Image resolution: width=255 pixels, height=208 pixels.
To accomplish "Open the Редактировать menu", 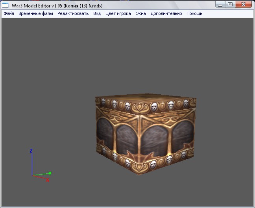I will coord(73,13).
